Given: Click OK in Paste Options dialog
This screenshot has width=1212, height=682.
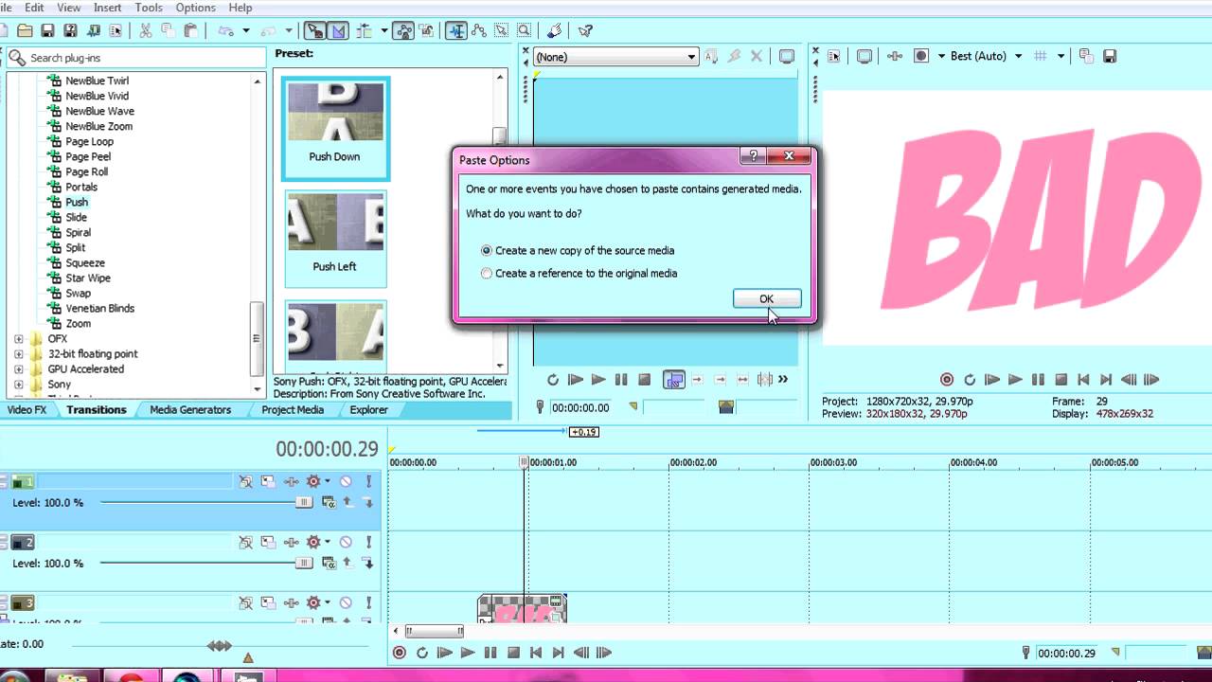Looking at the screenshot, I should point(767,299).
